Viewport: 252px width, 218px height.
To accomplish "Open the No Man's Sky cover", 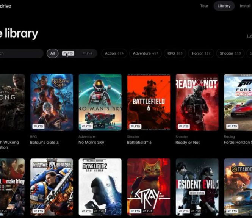I will click(x=100, y=102).
